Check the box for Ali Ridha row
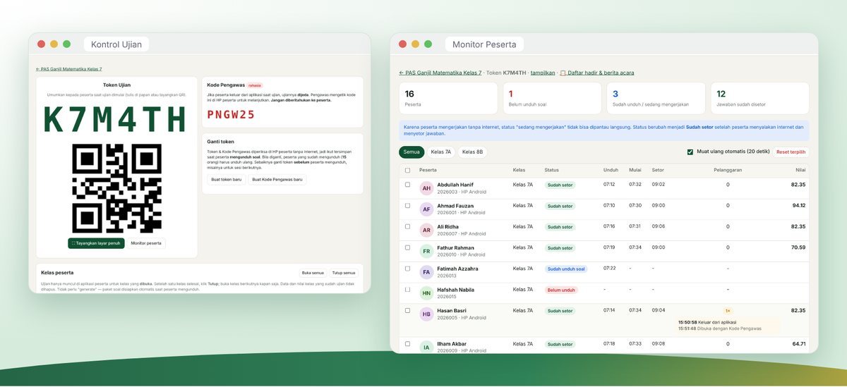 click(407, 227)
